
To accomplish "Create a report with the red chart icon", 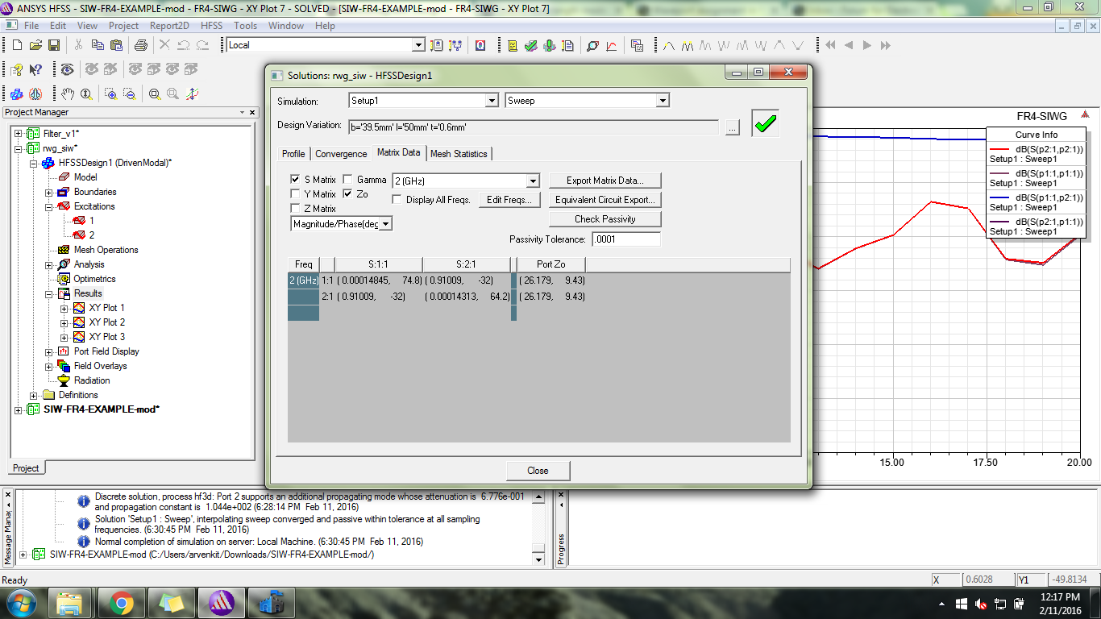I will click(611, 46).
